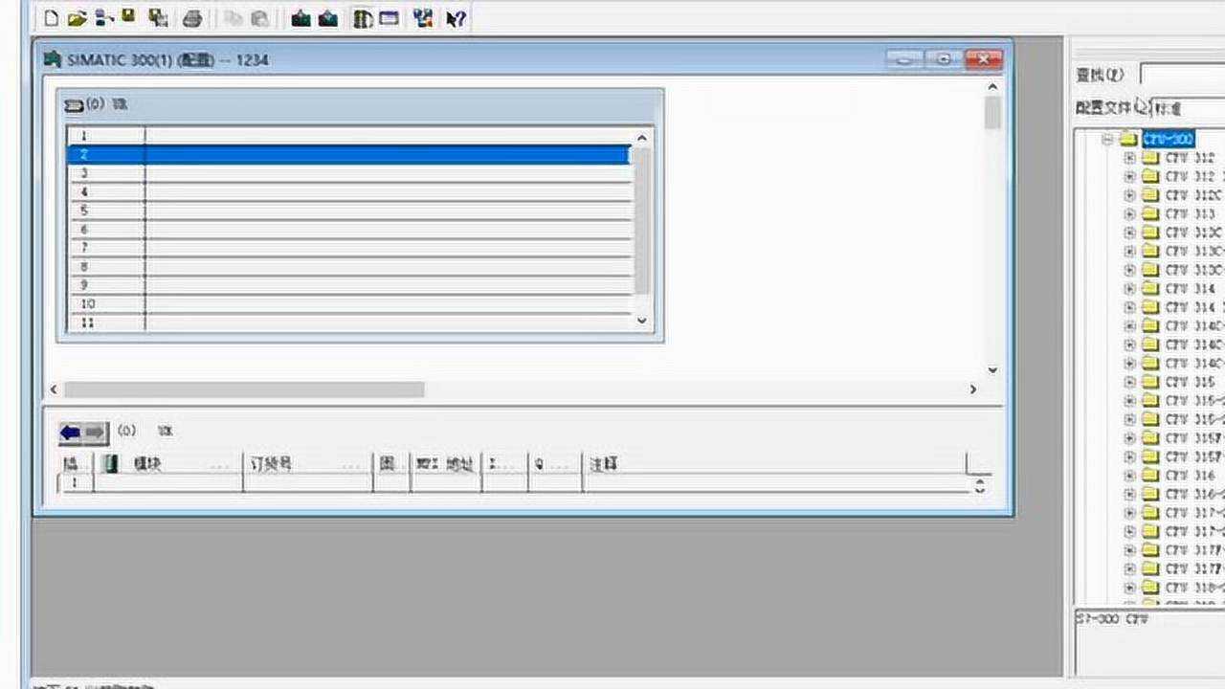Click the back arrow in detail pane
Screen dimensions: 1225x689
pos(72,433)
